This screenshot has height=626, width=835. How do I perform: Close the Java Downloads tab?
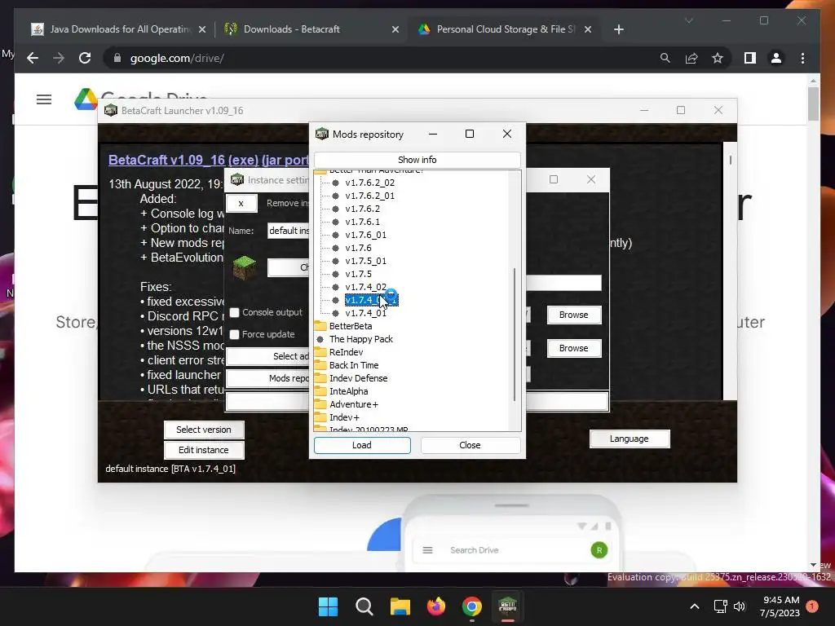[202, 29]
